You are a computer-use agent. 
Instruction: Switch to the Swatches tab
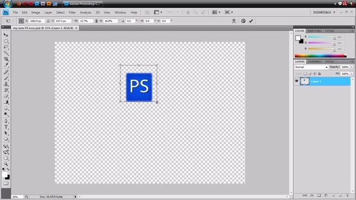[314, 31]
